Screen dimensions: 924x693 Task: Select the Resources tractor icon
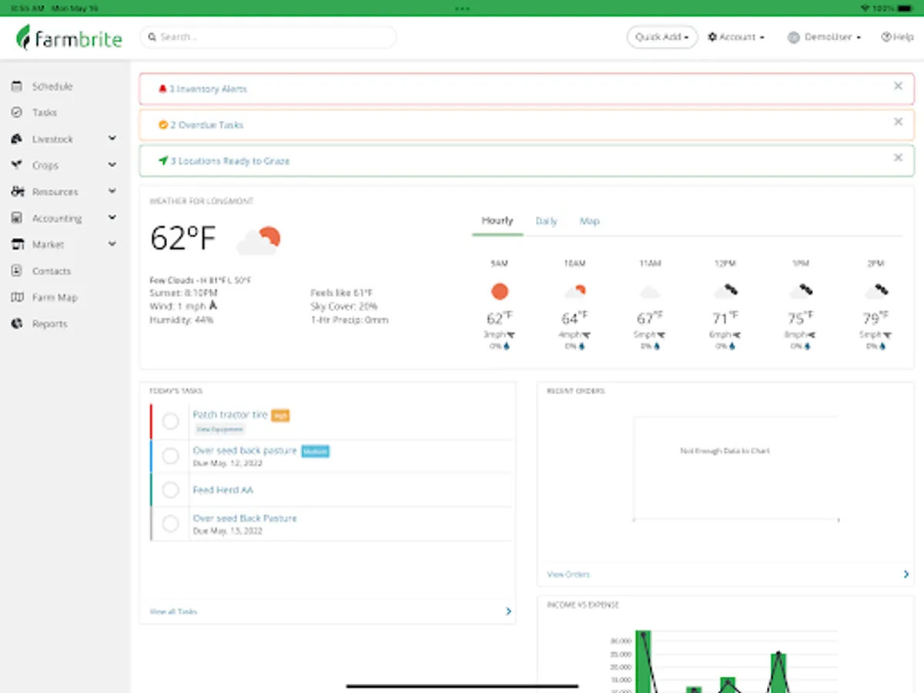pos(16,192)
